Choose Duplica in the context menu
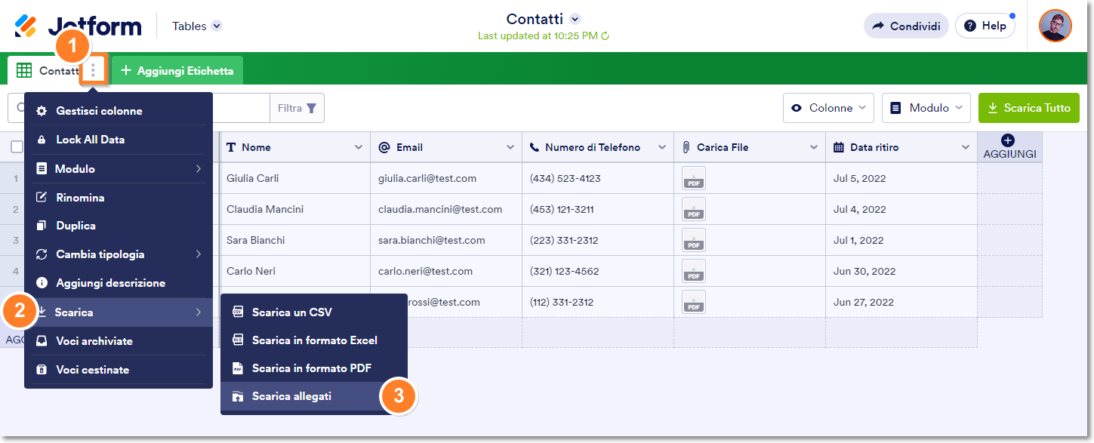Image resolution: width=1094 pixels, height=443 pixels. click(119, 226)
